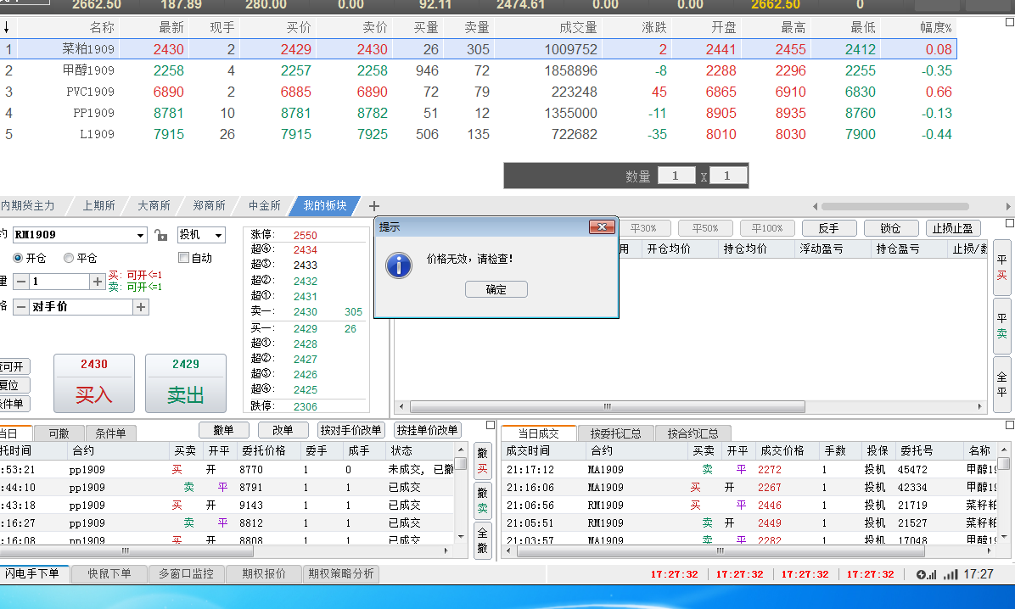Open the 快鼠下单 bottom tab

109,573
